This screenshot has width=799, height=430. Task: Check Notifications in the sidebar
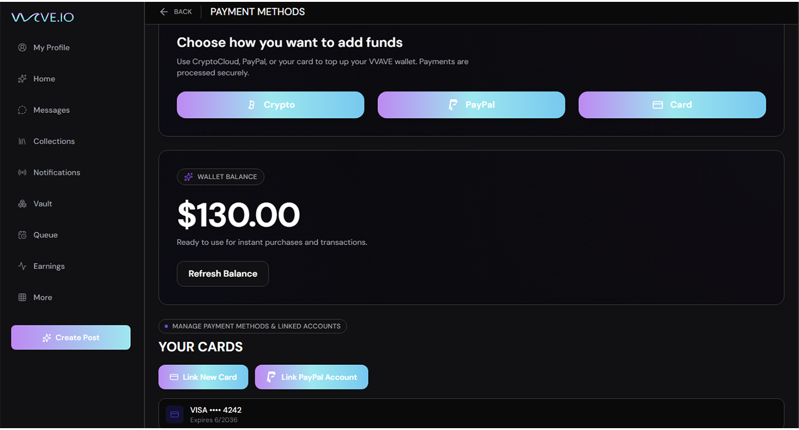pos(57,172)
